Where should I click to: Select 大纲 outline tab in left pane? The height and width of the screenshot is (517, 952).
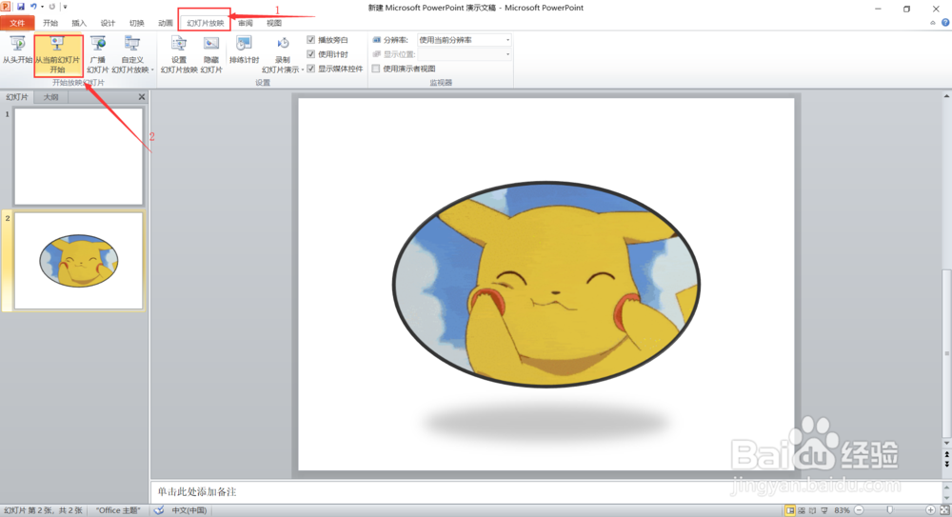click(51, 97)
